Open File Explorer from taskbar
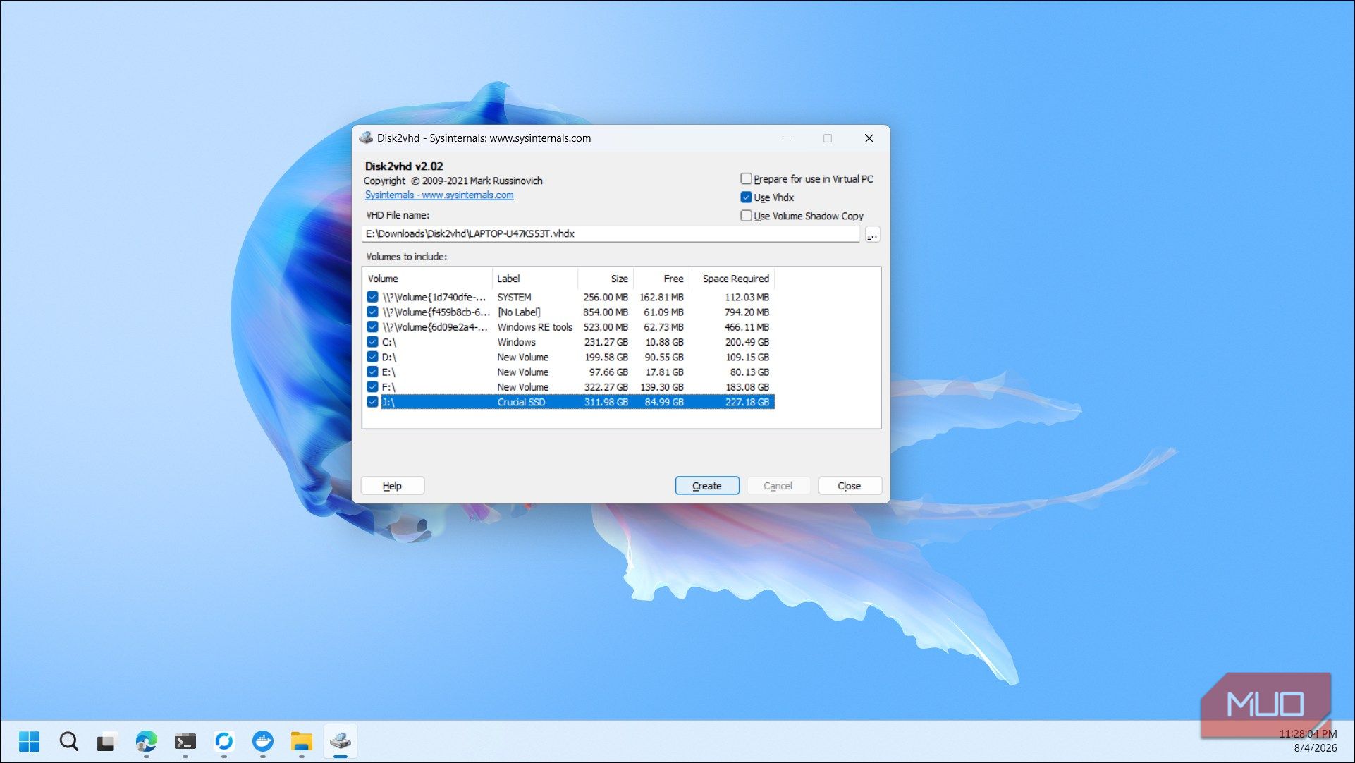1355x763 pixels. click(x=302, y=741)
